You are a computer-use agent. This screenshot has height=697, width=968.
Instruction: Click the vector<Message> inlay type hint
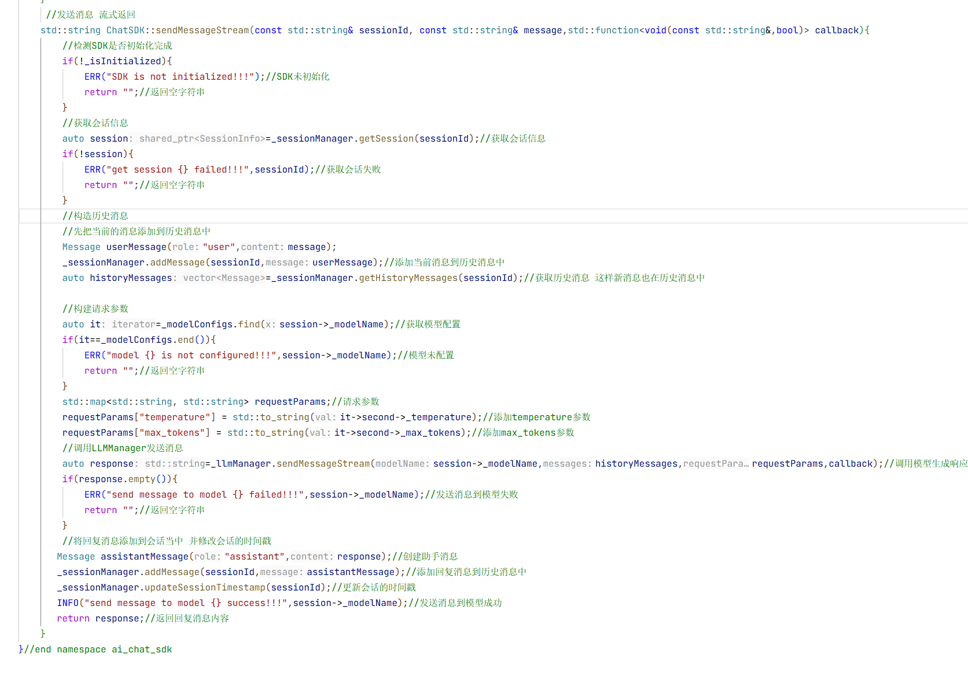pos(224,278)
